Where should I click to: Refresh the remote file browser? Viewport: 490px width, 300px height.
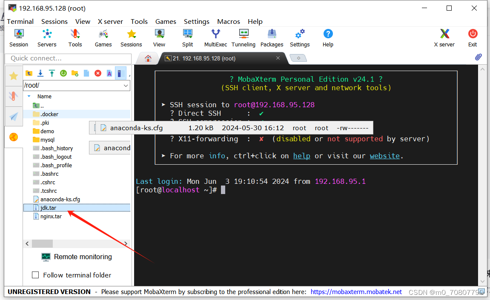tap(63, 73)
